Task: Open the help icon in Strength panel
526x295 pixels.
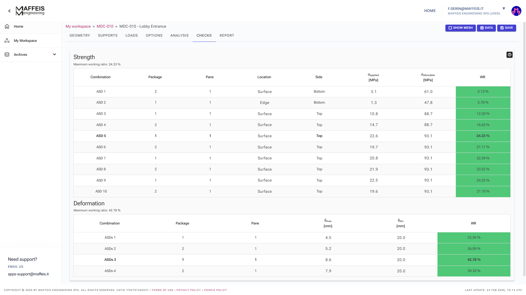Action: click(x=509, y=55)
